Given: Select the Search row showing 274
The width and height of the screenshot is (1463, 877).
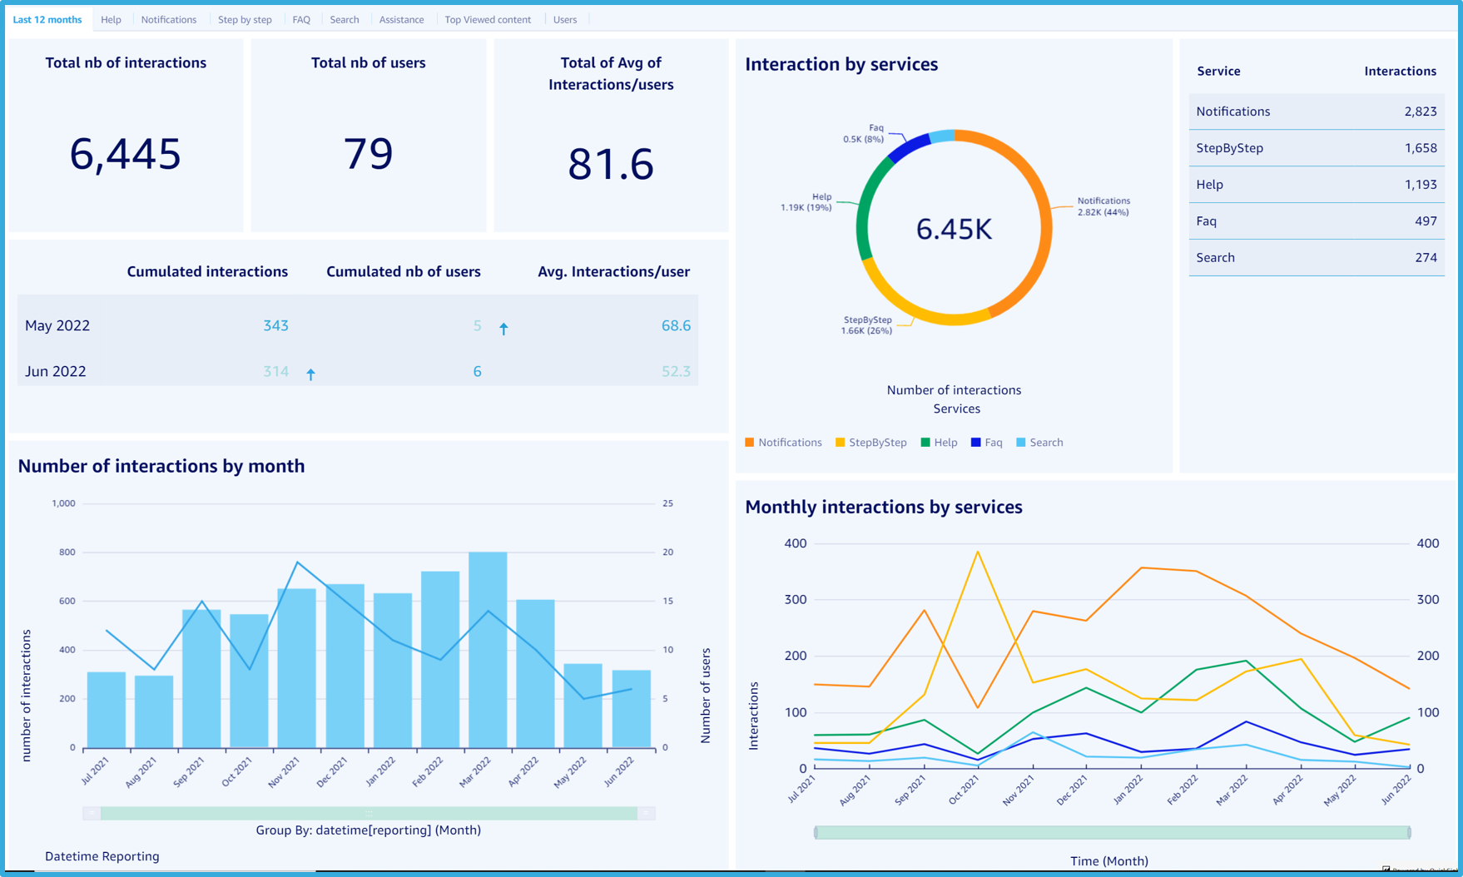Looking at the screenshot, I should (1317, 258).
